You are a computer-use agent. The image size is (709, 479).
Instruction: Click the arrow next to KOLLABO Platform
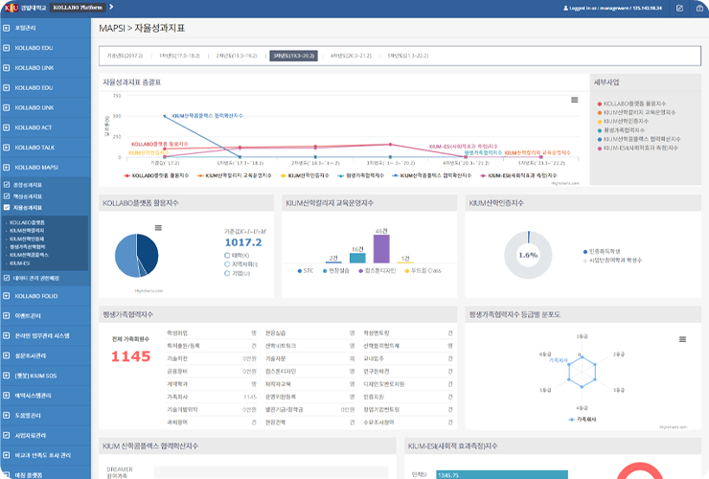(x=111, y=8)
